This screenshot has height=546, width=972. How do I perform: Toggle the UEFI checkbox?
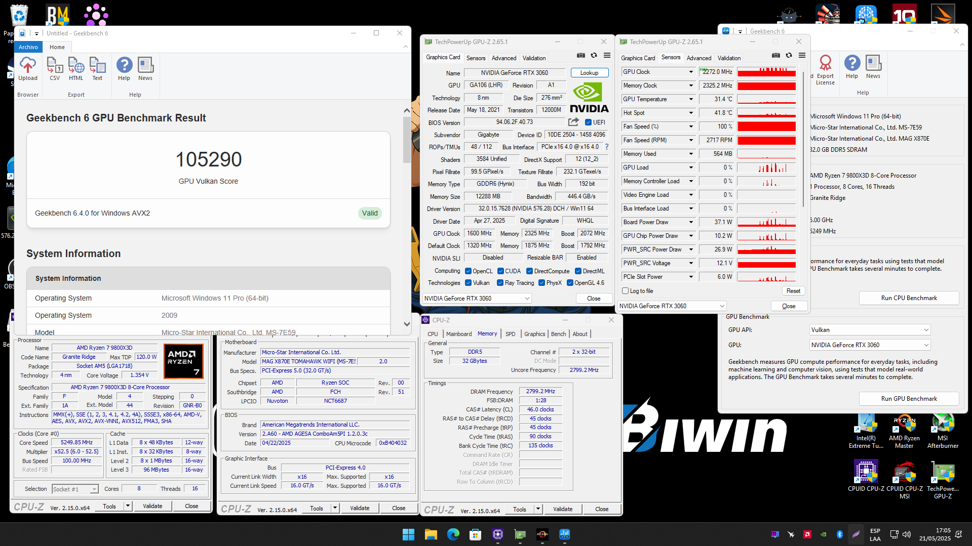tap(588, 122)
